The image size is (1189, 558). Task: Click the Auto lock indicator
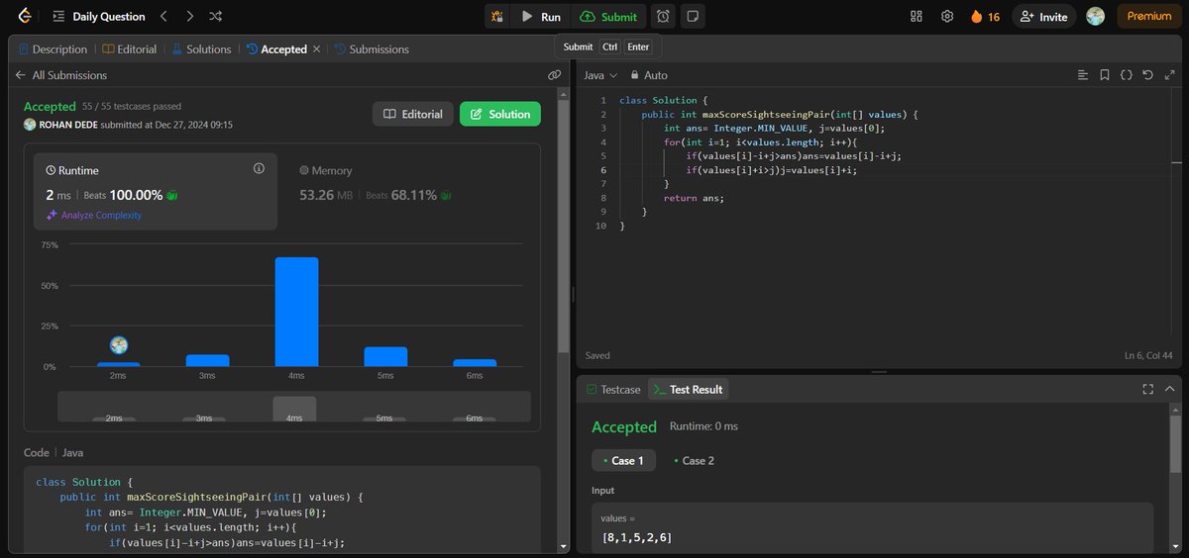tap(648, 75)
